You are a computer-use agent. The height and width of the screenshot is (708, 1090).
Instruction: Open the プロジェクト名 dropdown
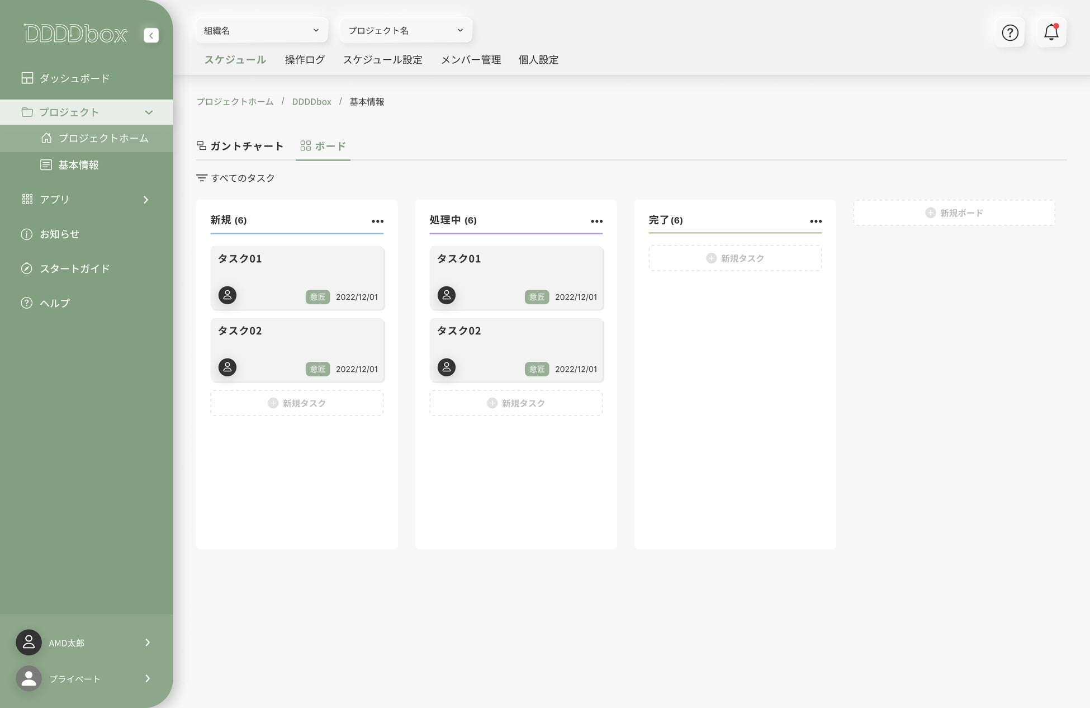[406, 30]
